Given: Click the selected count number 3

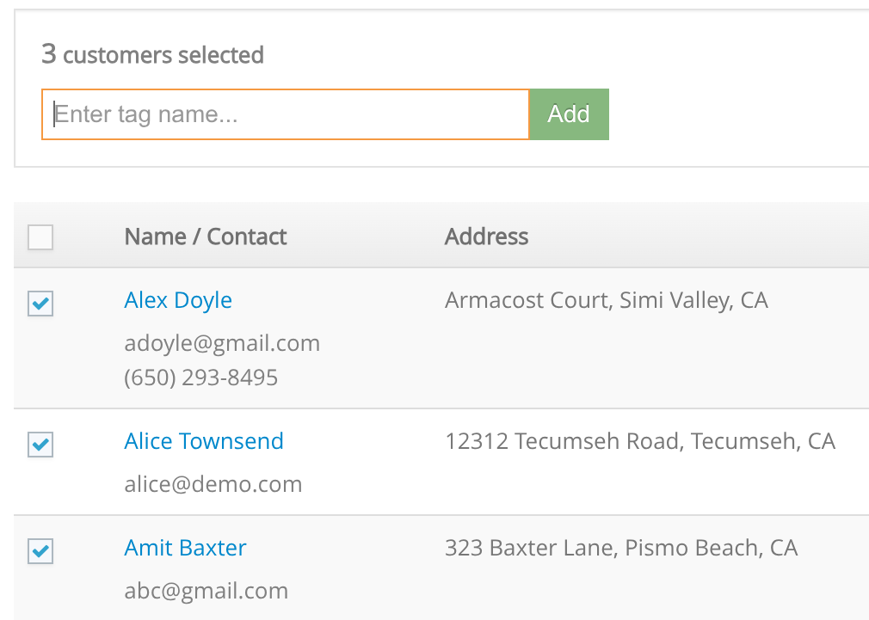Looking at the screenshot, I should (49, 54).
